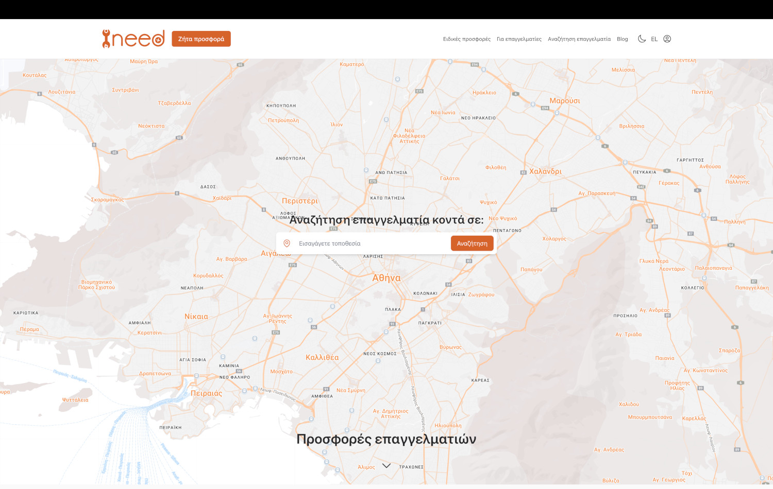Click the Ζήτα προσφορά button
773x489 pixels.
click(201, 39)
